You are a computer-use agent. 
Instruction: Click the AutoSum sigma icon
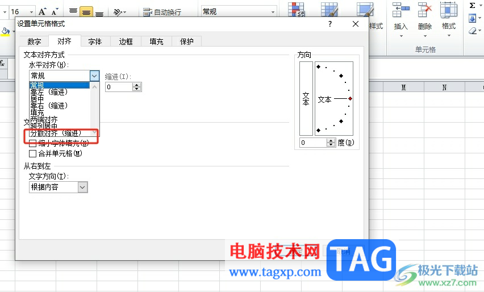pyautogui.click(x=472, y=5)
